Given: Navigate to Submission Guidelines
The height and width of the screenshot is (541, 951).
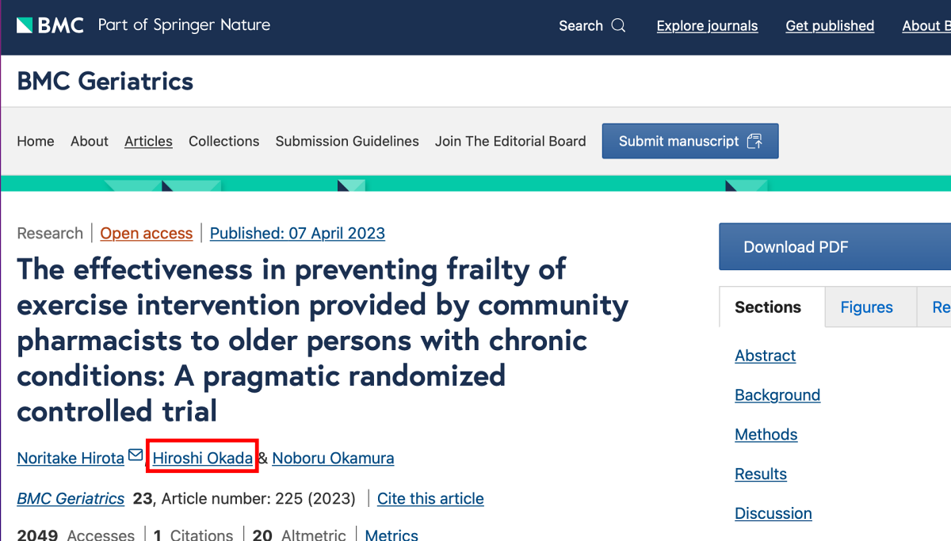Looking at the screenshot, I should pyautogui.click(x=347, y=141).
